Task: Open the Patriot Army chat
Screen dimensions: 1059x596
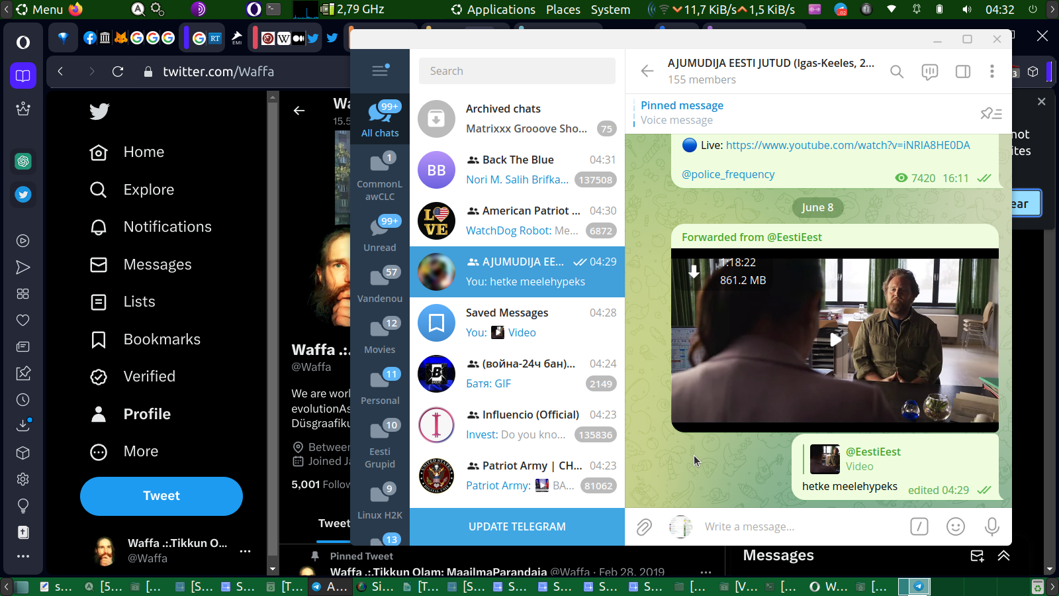Action: coord(517,475)
